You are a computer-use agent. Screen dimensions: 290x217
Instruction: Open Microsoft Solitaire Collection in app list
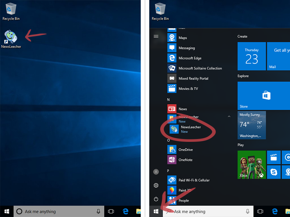tap(199, 68)
